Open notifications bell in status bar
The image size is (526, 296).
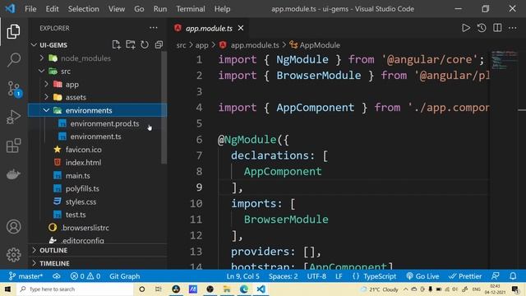(x=513, y=276)
